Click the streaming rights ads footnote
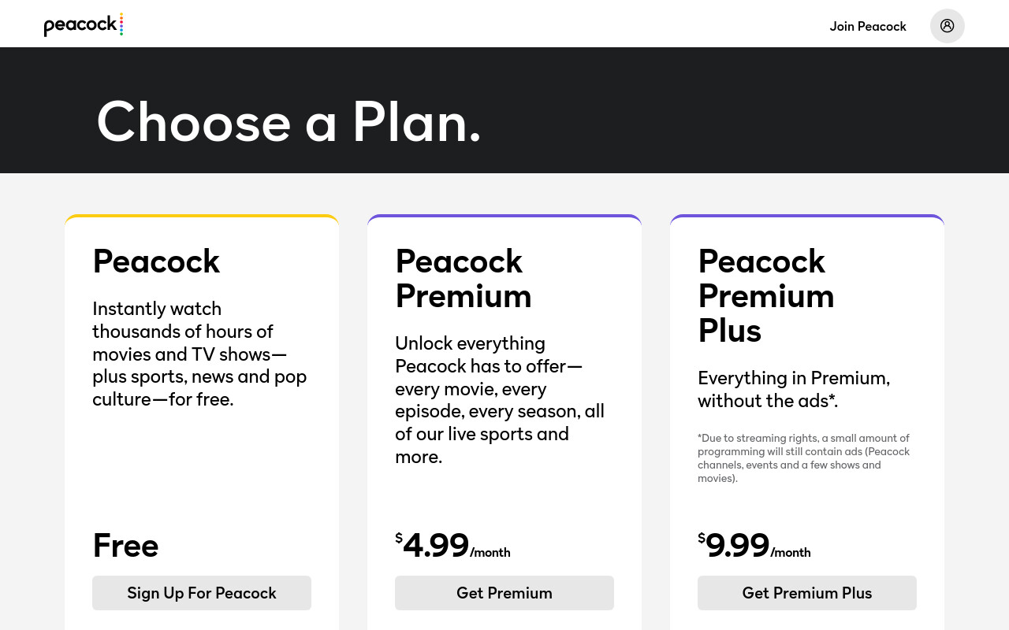 [x=804, y=458]
